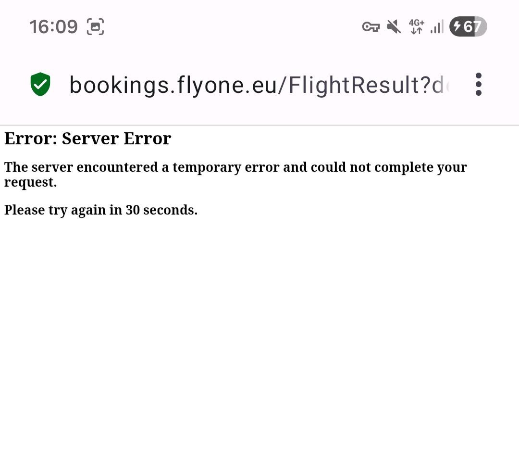Tap the 4G+ mobile data indicator

point(416,27)
